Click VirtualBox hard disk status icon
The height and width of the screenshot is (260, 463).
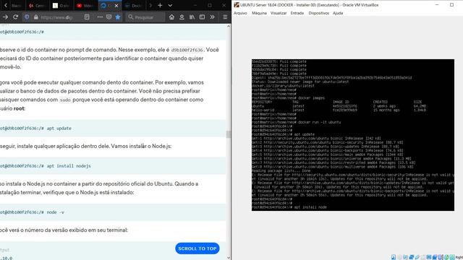coord(394,257)
